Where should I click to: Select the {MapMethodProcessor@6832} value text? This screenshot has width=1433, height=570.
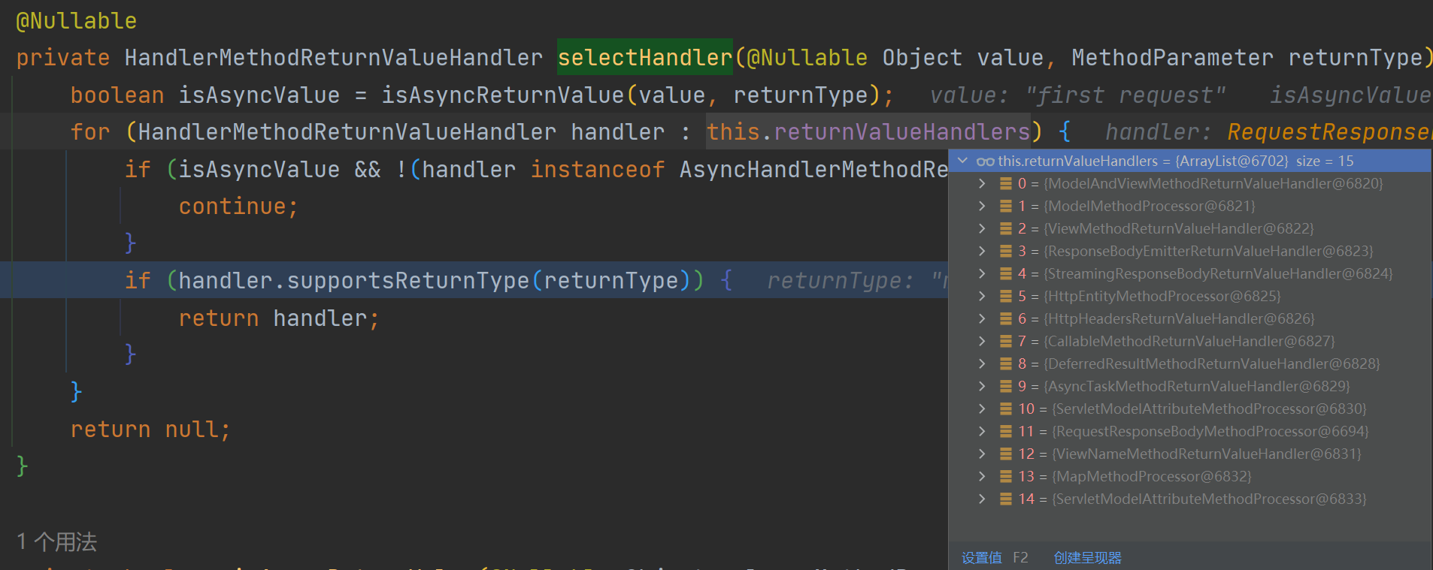(x=1152, y=476)
